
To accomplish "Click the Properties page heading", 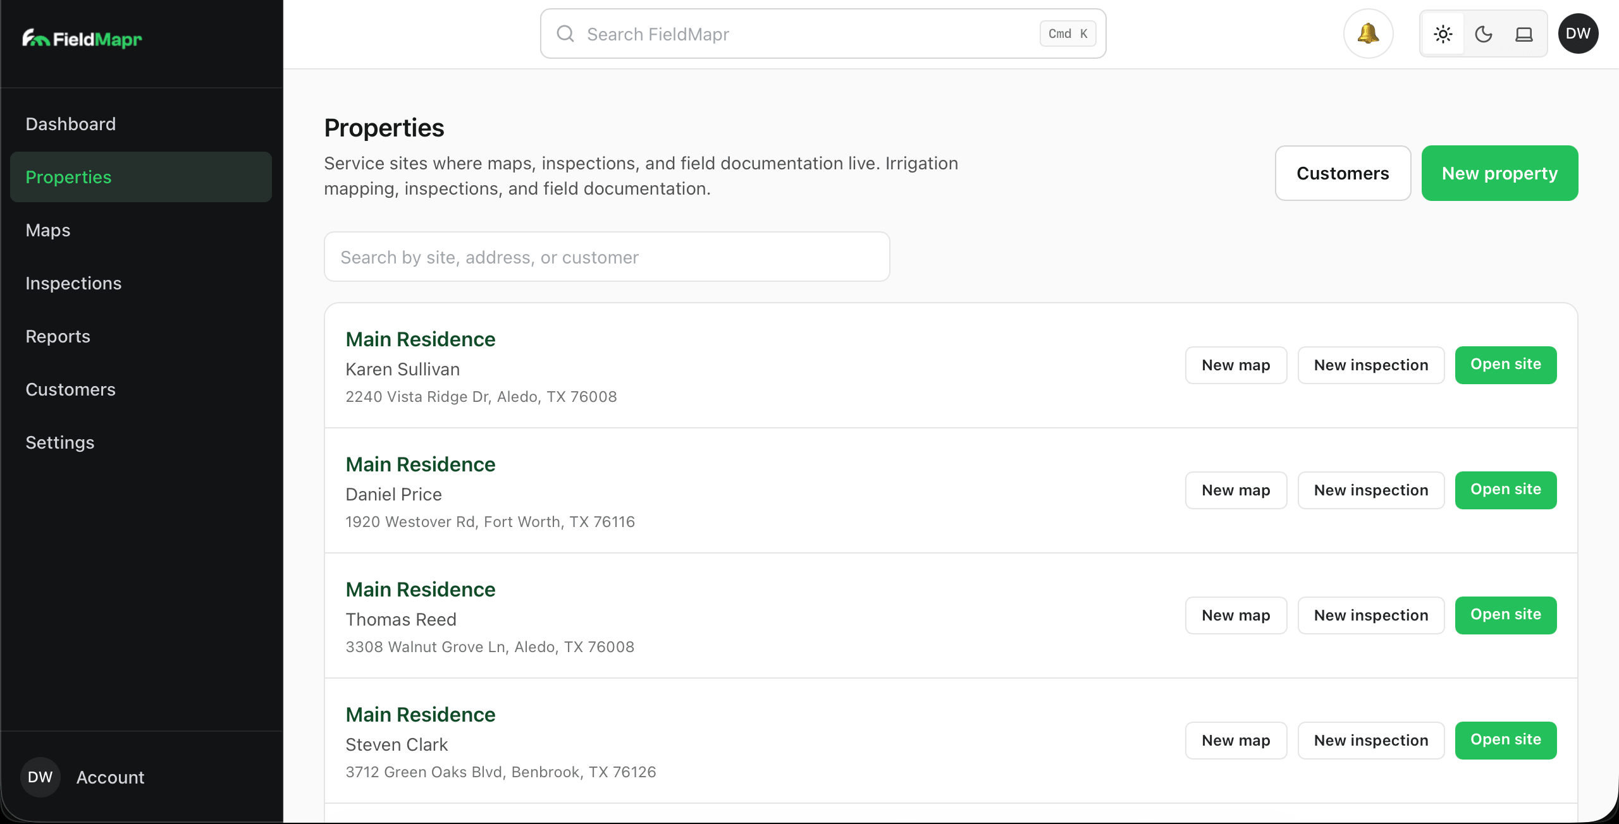I will click(x=385, y=128).
